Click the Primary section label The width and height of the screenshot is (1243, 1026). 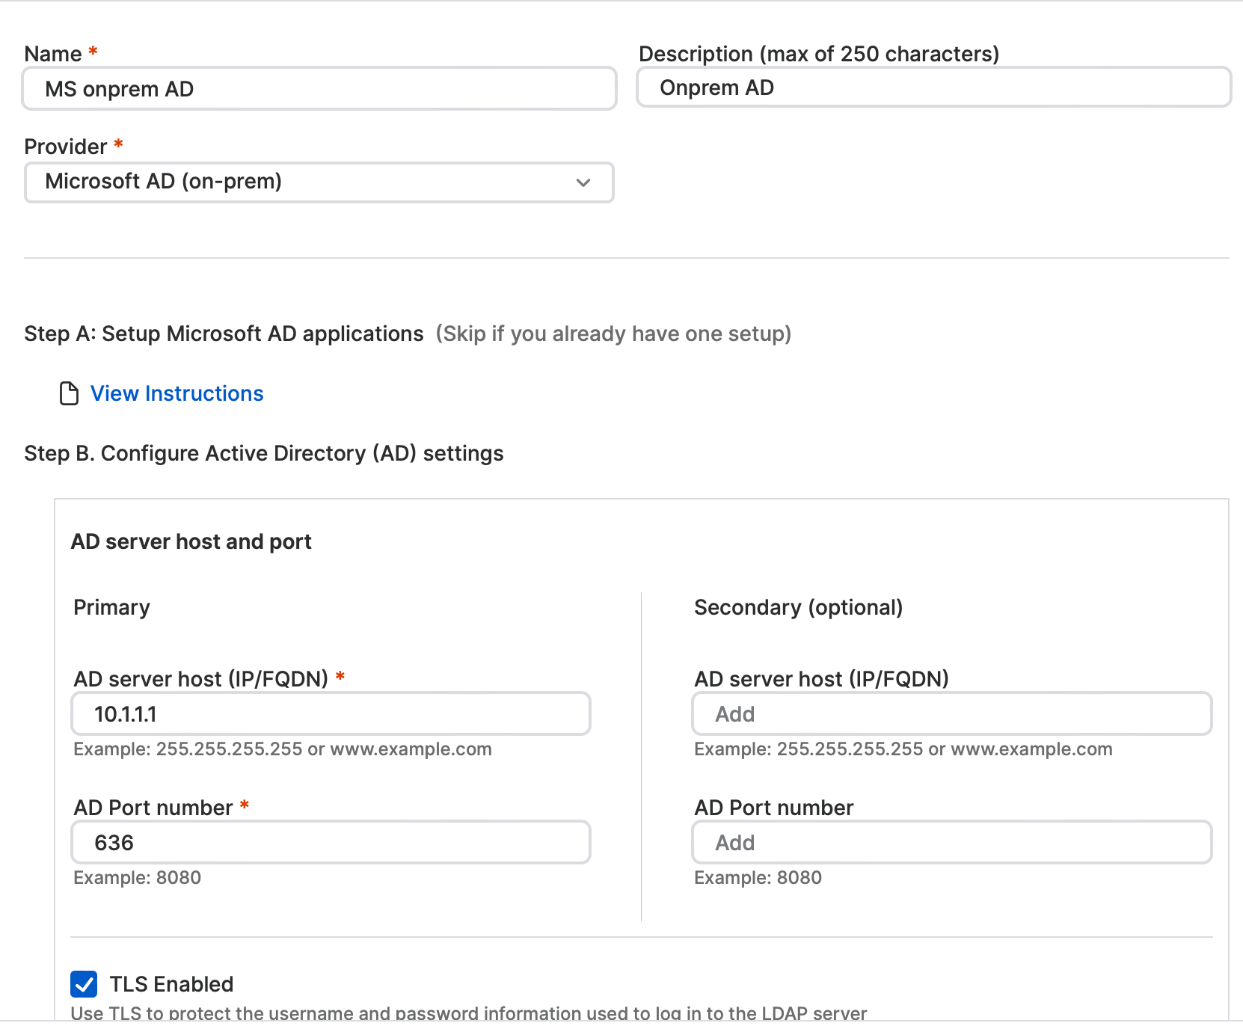pos(111,607)
